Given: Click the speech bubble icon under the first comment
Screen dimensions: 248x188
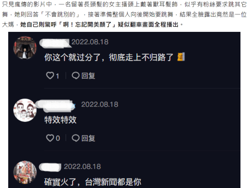Looking at the screenshot, I should click(76, 76).
